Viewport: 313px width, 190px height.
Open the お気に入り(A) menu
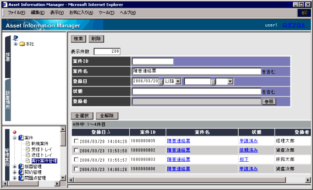point(81,13)
